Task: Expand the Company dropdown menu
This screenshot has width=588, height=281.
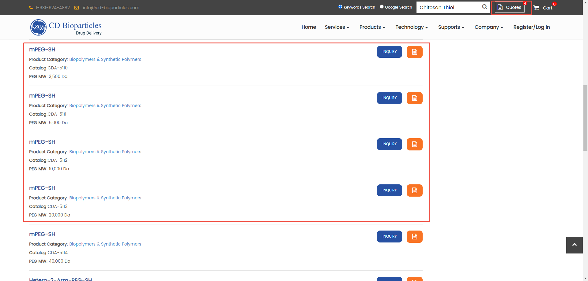Action: pyautogui.click(x=489, y=27)
